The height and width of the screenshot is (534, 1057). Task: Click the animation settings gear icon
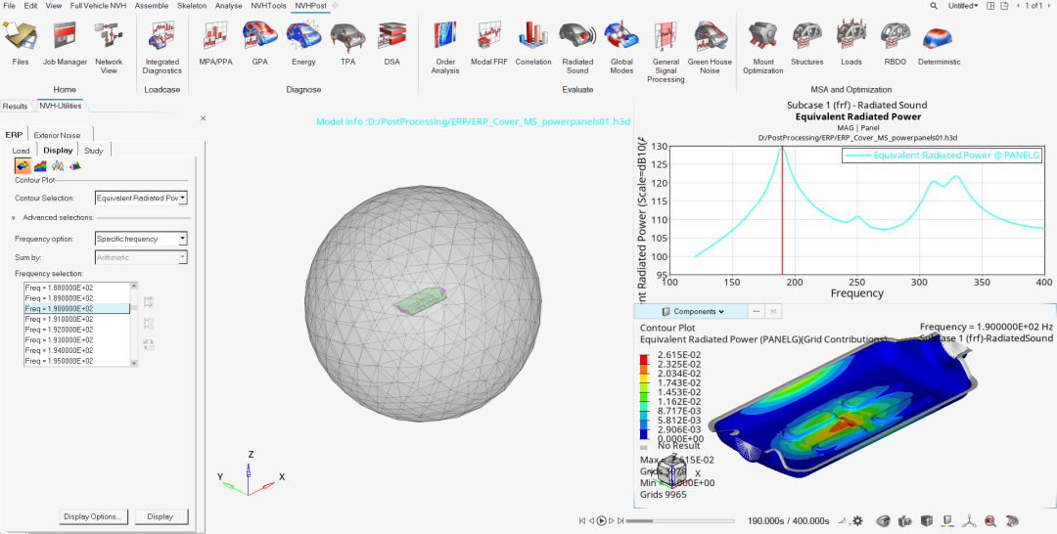857,520
